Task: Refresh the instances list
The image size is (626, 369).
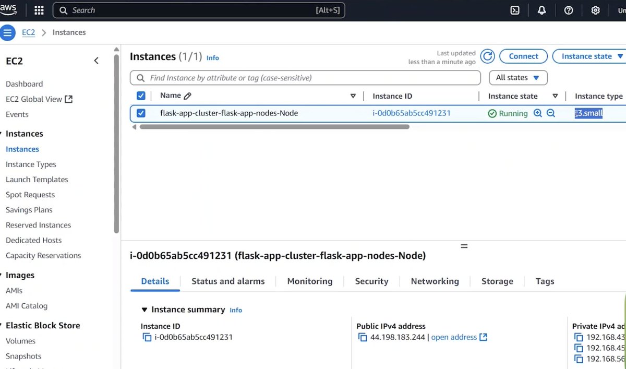Action: click(x=487, y=56)
